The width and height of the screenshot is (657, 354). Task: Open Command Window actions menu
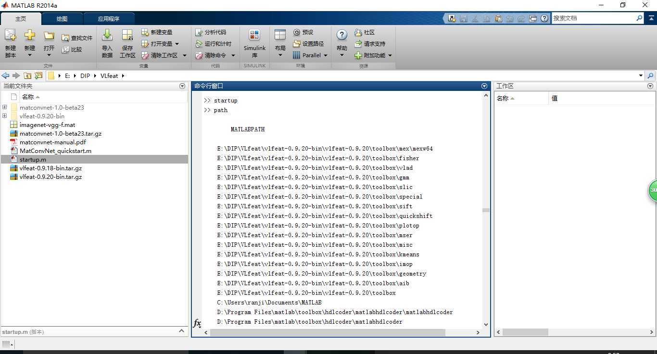click(x=484, y=86)
